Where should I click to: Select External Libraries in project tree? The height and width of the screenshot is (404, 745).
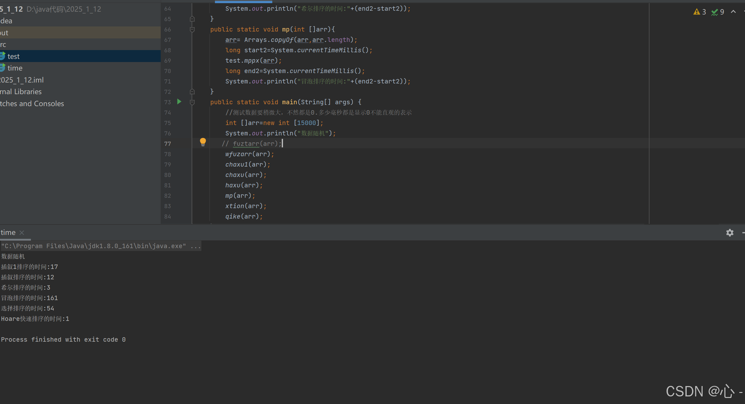[21, 92]
